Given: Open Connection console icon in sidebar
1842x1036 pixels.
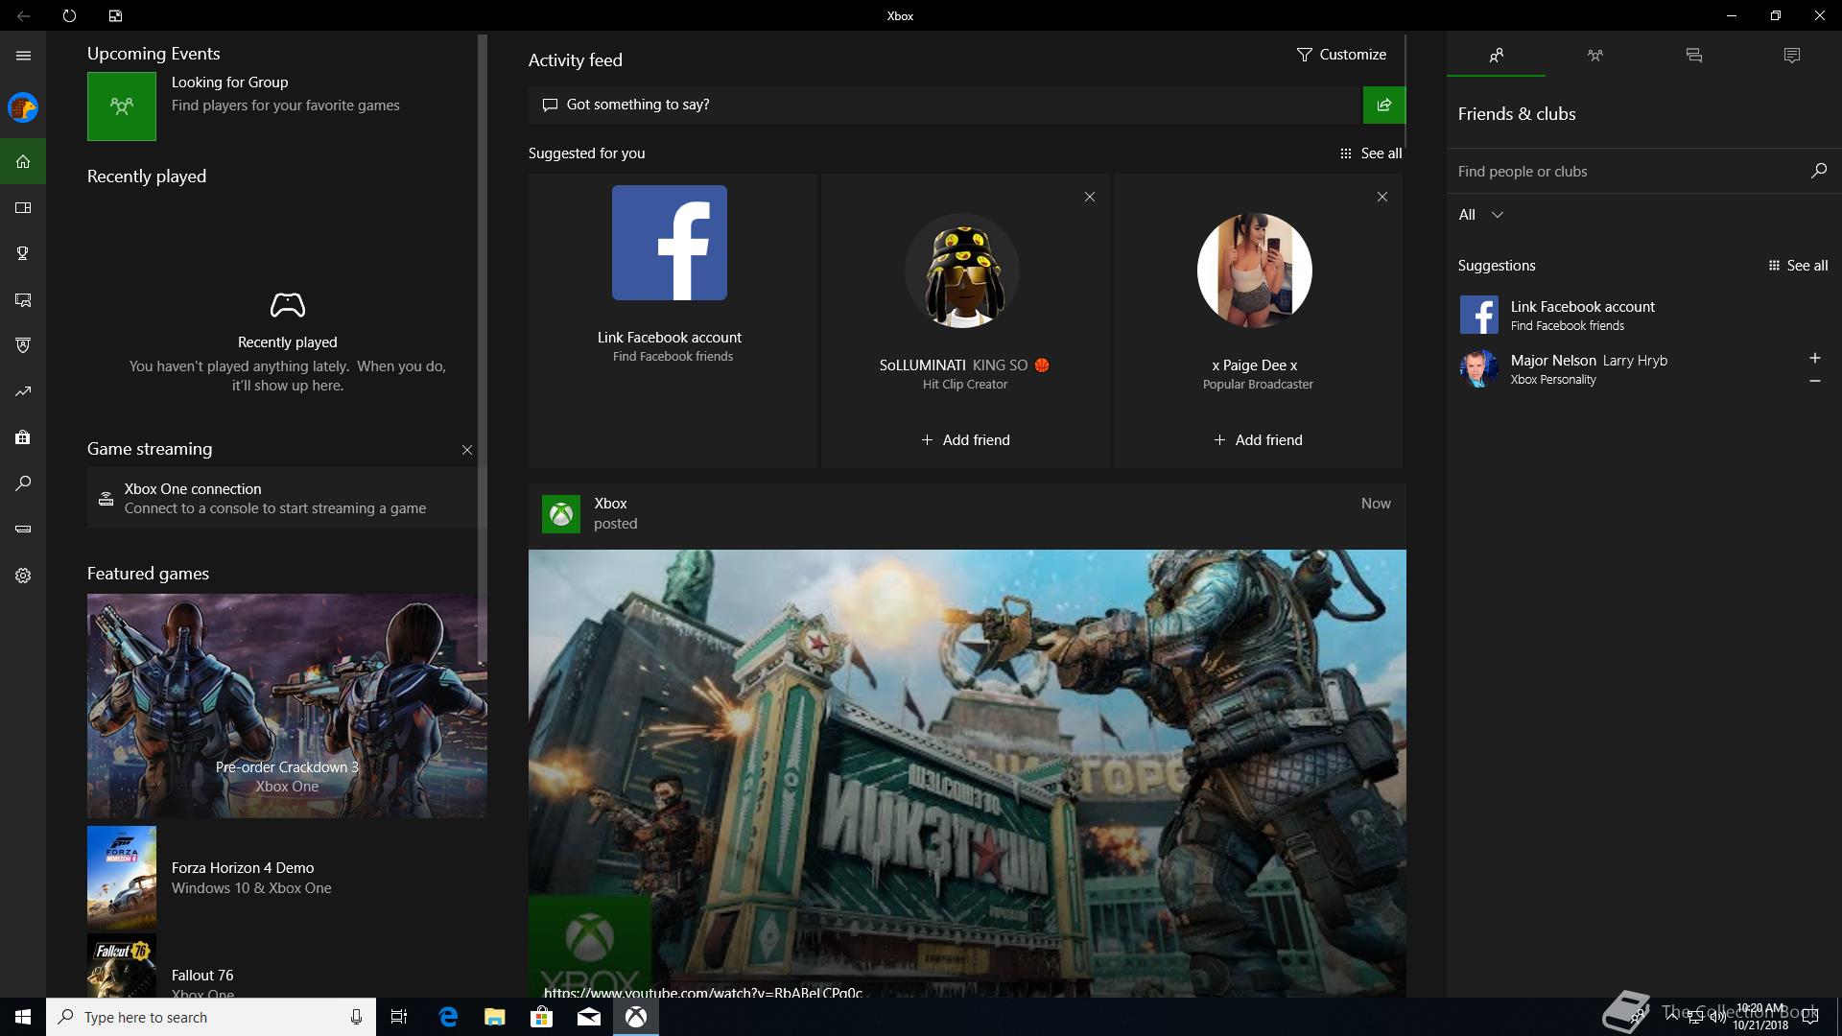Looking at the screenshot, I should (23, 529).
